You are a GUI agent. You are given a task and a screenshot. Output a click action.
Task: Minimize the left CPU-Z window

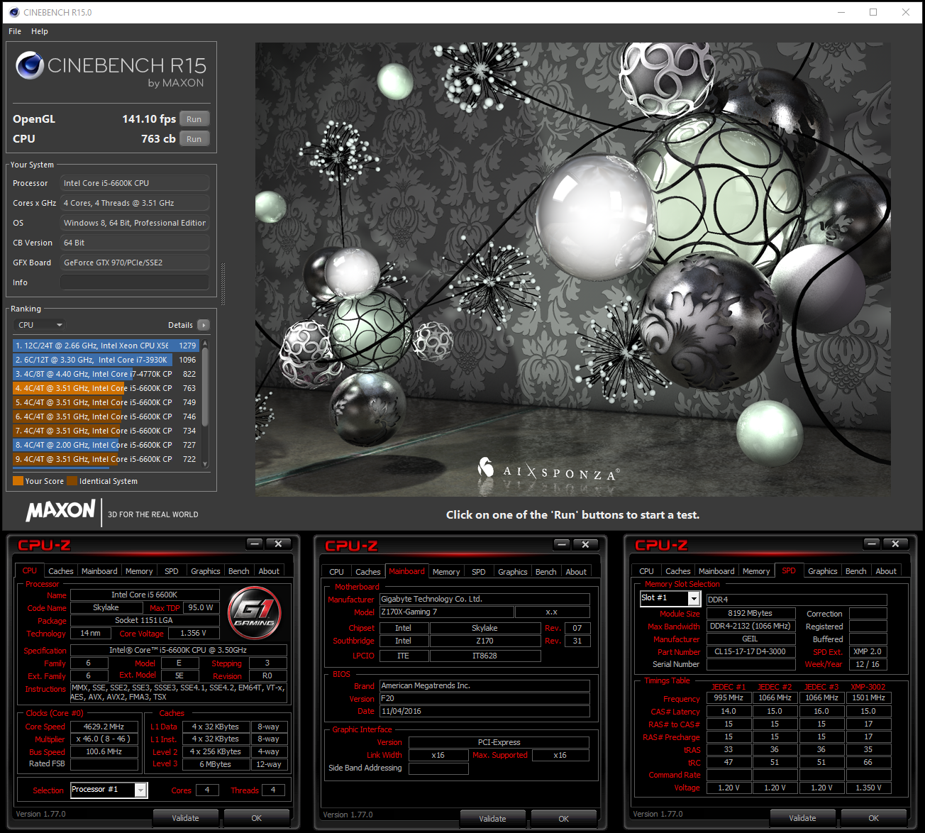click(x=254, y=544)
